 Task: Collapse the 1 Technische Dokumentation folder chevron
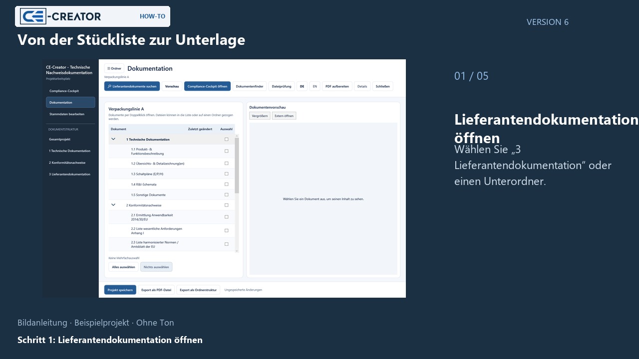[x=113, y=139]
